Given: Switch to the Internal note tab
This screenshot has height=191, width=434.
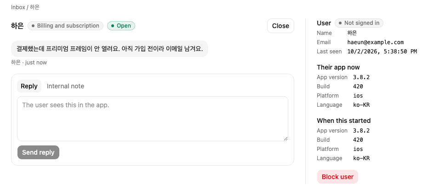Looking at the screenshot, I should [x=65, y=86].
